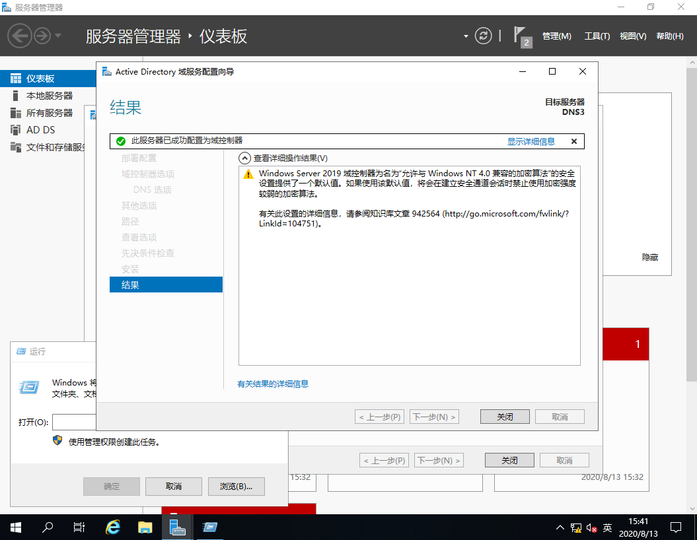Launch Internet Explorer from the taskbar
The width and height of the screenshot is (697, 540).
click(112, 527)
